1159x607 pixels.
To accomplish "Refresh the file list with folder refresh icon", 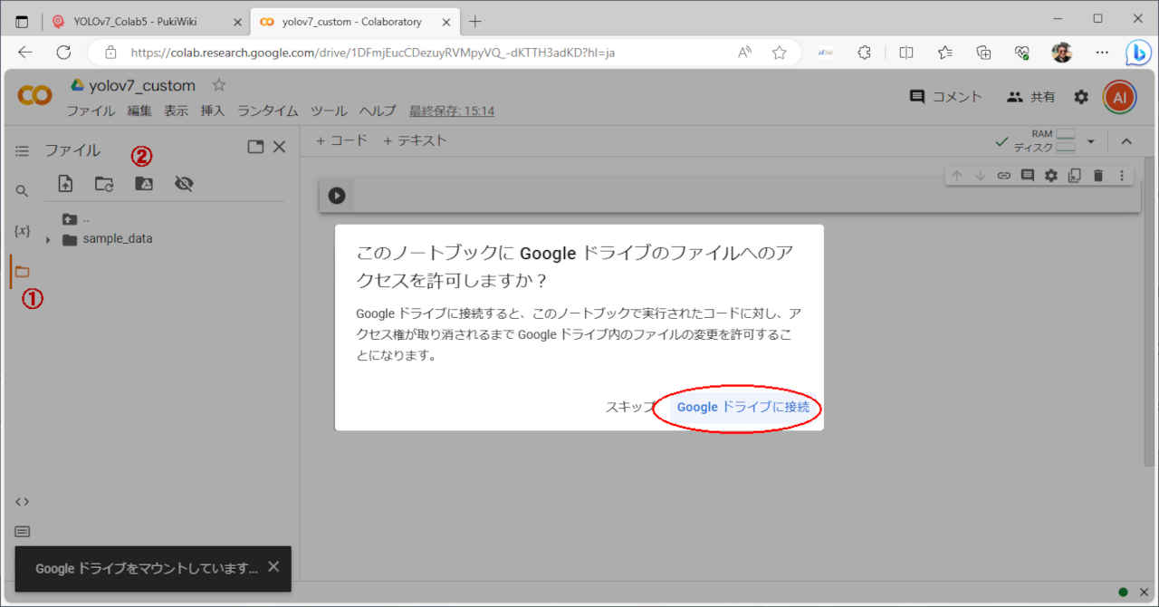I will [104, 184].
